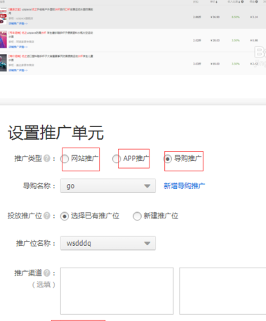Image resolution: width=266 pixels, height=321 pixels.
Task: Choose 新建推广位 option
Action: tap(137, 216)
